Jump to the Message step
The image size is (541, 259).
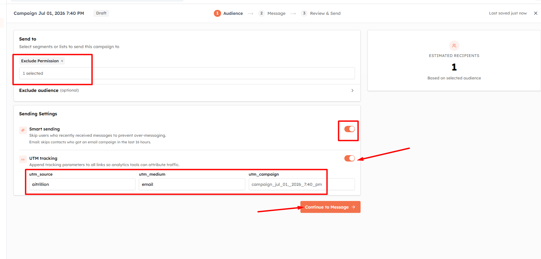click(272, 13)
